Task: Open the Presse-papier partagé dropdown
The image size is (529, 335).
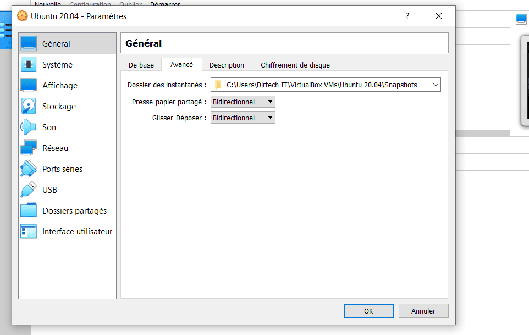Action: click(243, 102)
